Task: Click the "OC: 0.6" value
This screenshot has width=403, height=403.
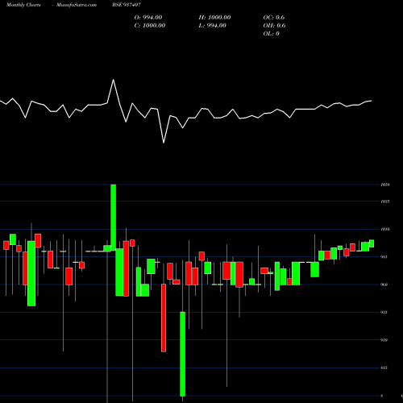Action: 274,18
